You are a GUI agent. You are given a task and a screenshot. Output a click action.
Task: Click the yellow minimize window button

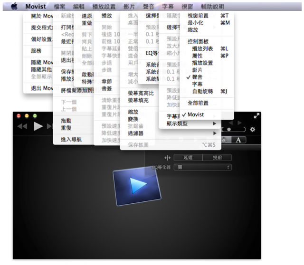(27, 116)
